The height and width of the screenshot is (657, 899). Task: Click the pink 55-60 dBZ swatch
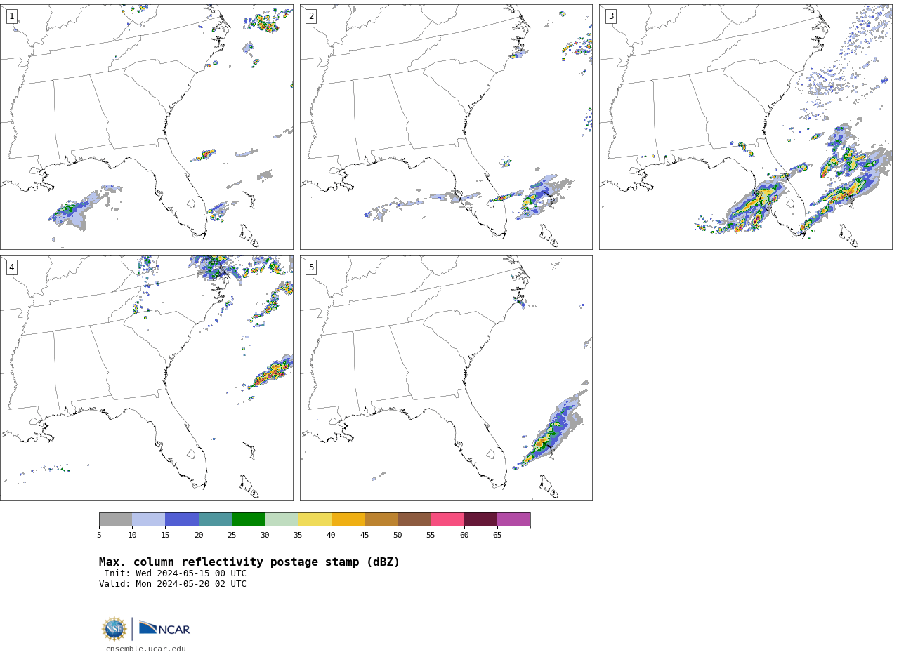pos(447,519)
